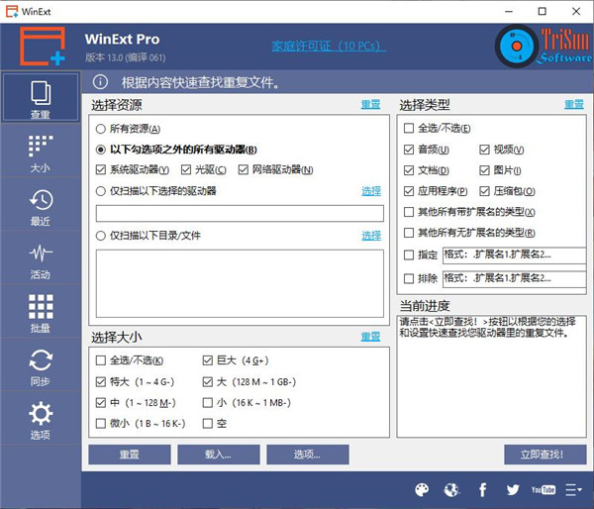594x509 pixels.
Task: Expand the hamburger menu dropdown in footer
Action: click(x=573, y=489)
